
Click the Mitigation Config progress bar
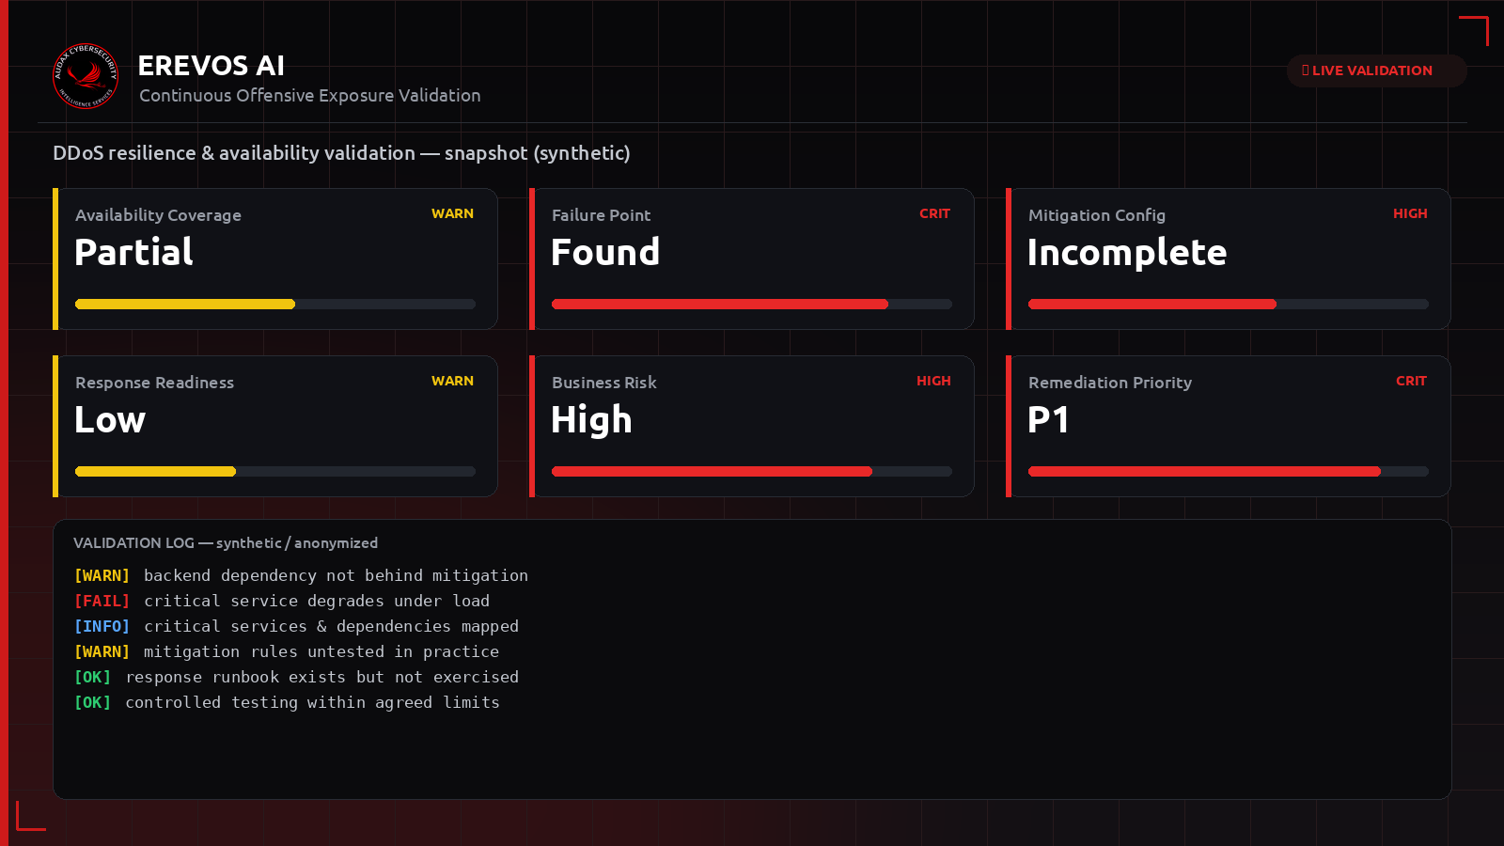click(x=1229, y=304)
